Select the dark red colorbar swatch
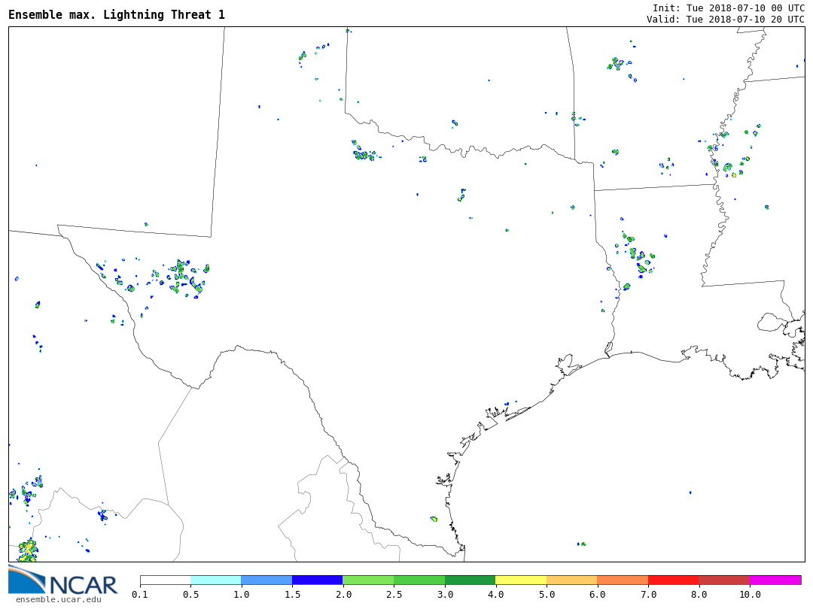 tap(724, 580)
